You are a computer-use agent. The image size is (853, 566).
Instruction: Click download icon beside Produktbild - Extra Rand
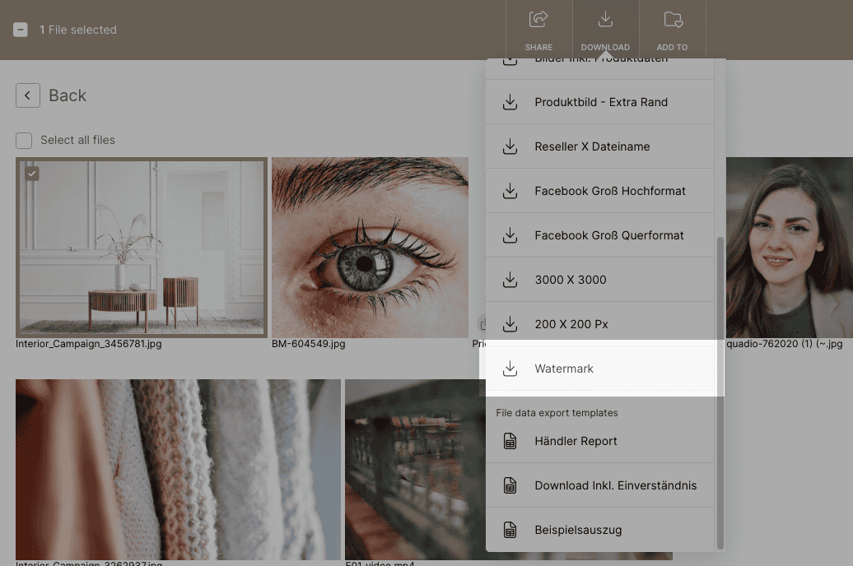pos(510,102)
